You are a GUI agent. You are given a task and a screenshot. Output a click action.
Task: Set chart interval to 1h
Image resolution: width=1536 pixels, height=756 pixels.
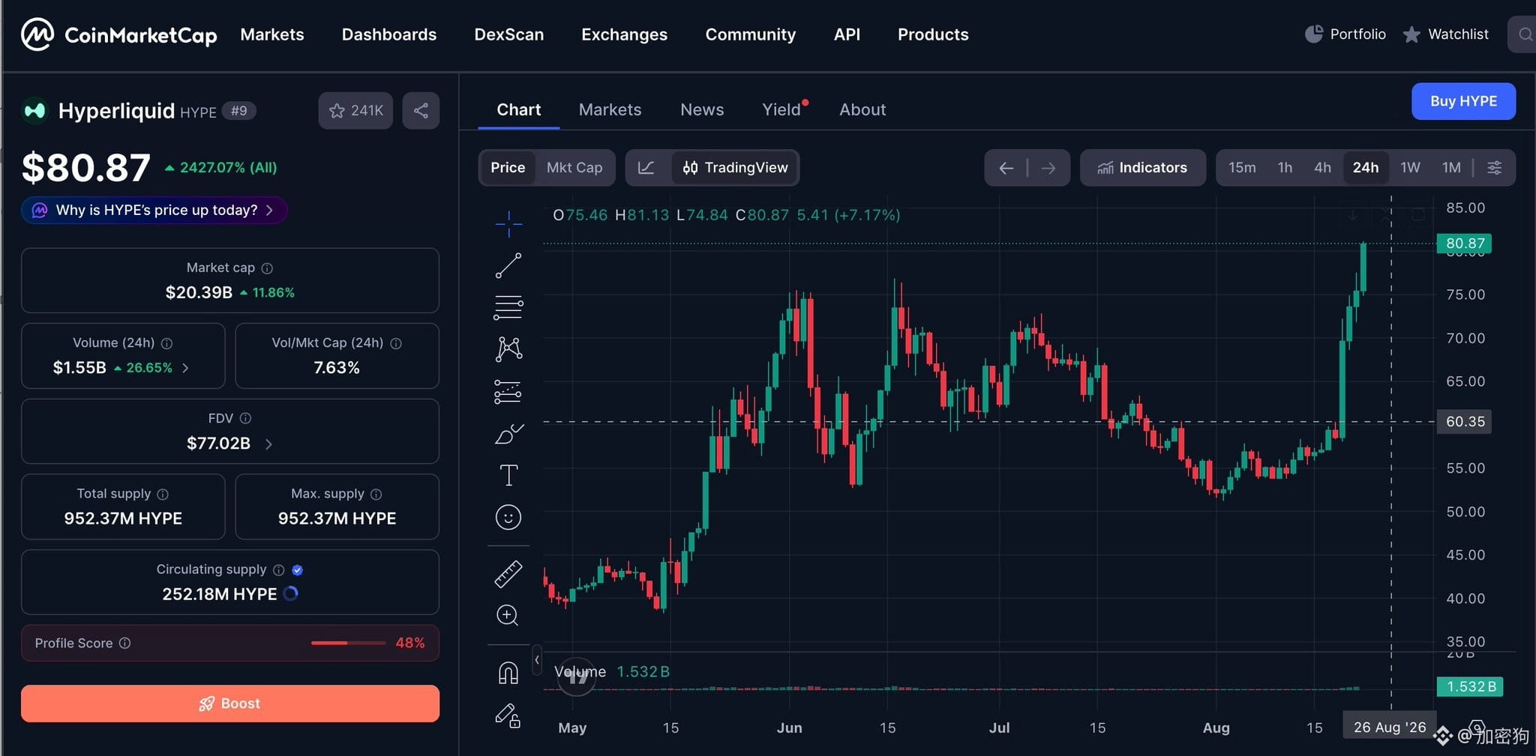(1285, 168)
